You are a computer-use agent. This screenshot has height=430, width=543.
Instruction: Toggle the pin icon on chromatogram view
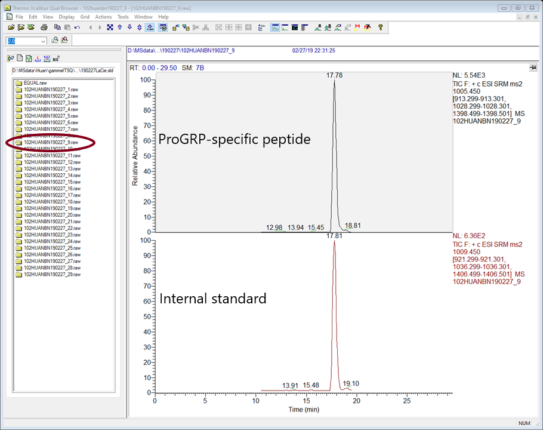coord(533,68)
